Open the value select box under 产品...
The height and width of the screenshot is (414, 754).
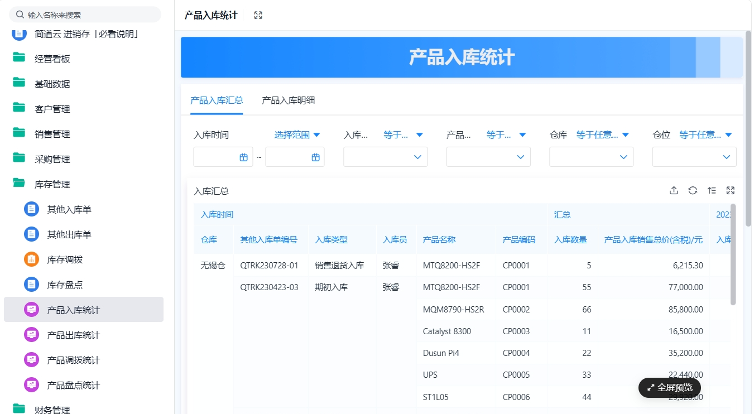coord(488,157)
